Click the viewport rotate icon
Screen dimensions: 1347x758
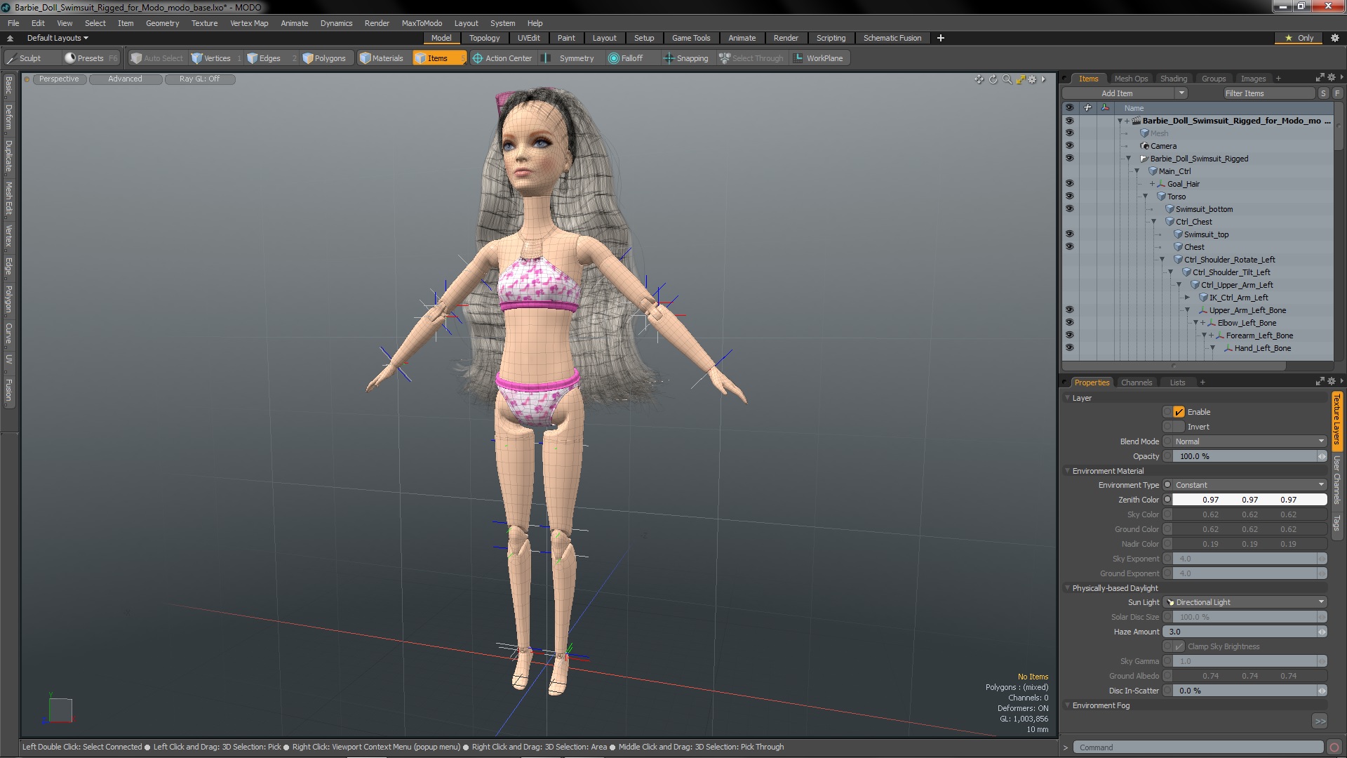point(993,79)
